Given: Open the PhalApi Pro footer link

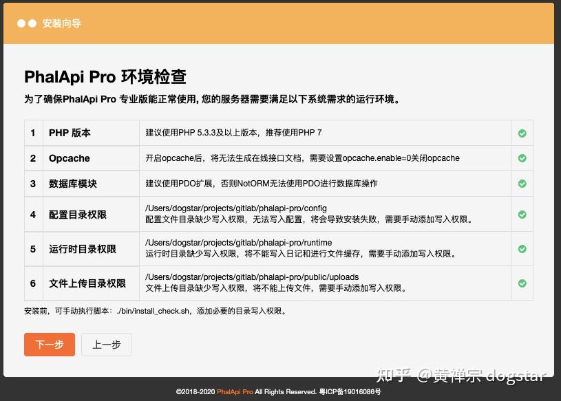Looking at the screenshot, I should [234, 391].
